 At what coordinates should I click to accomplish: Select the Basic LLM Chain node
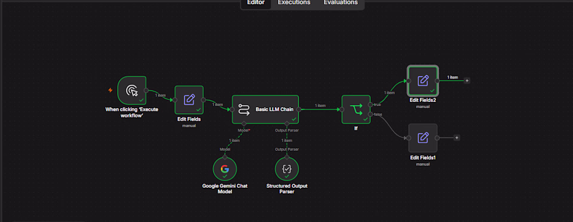pyautogui.click(x=265, y=109)
